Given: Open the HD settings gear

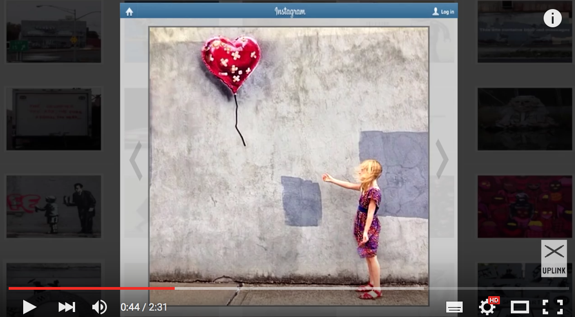Looking at the screenshot, I should pyautogui.click(x=488, y=307).
